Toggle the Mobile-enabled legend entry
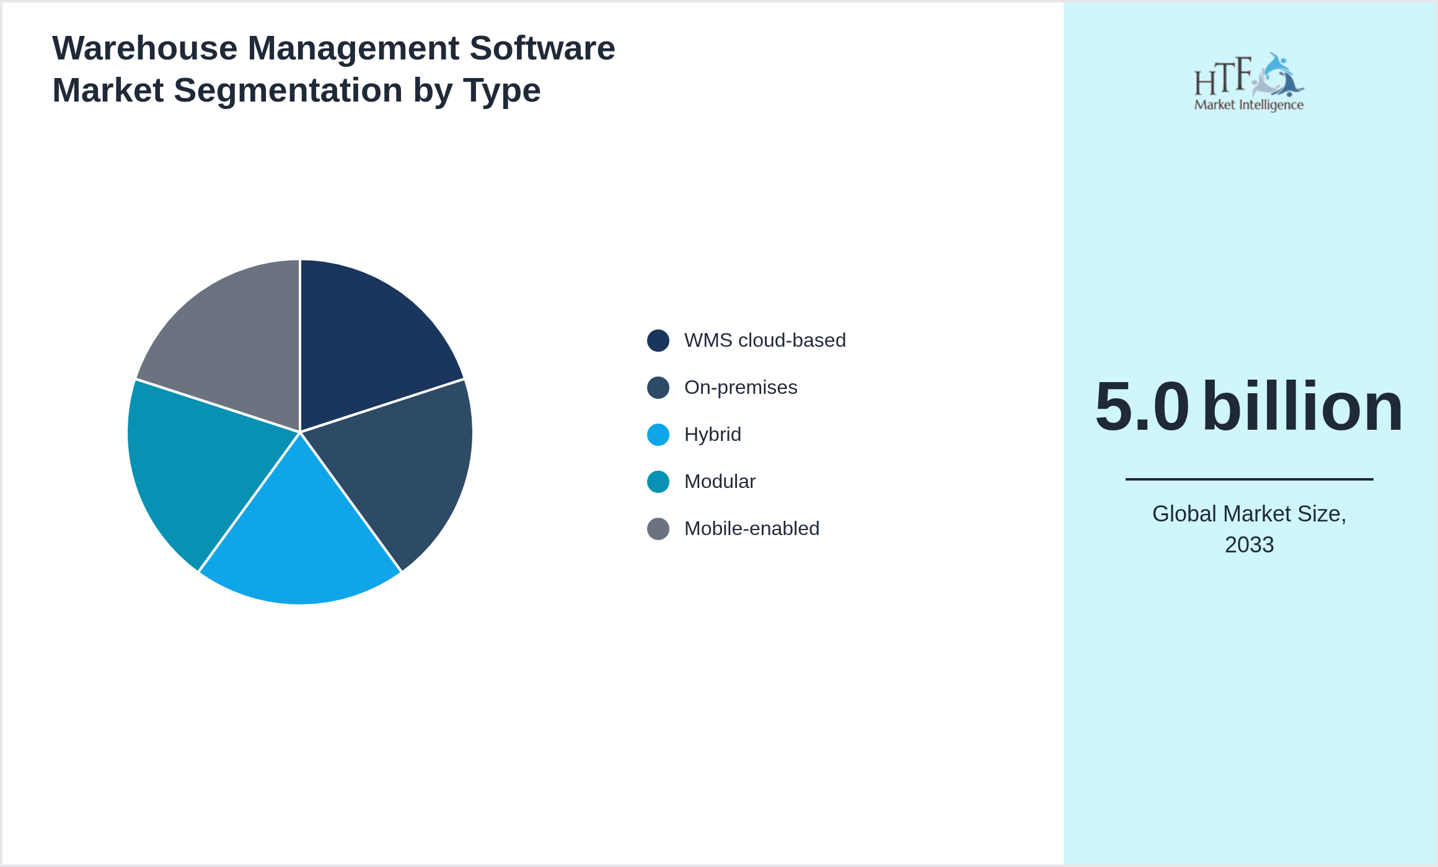The image size is (1438, 867). coord(751,529)
